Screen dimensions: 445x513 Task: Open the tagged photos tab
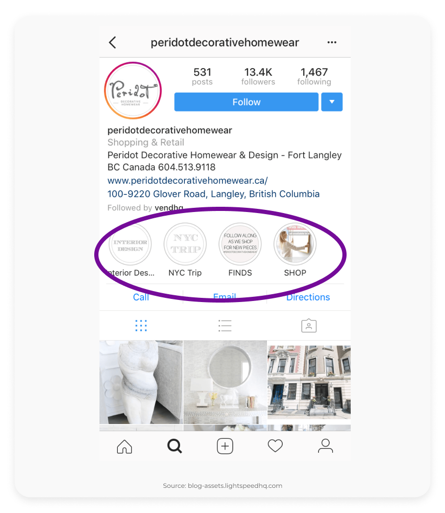coord(309,326)
